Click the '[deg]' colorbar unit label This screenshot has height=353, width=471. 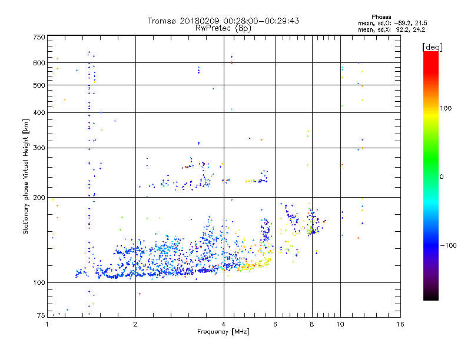[432, 47]
